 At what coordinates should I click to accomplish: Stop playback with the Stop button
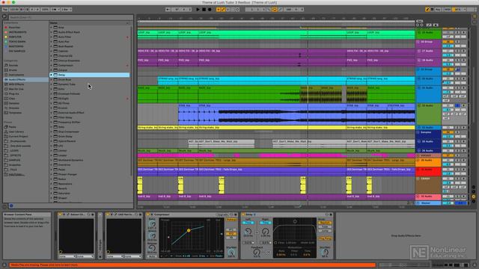(x=204, y=10)
